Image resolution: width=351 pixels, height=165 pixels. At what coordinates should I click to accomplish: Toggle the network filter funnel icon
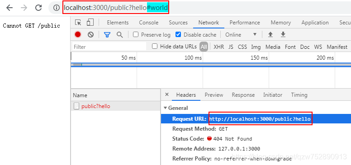coord(107,35)
